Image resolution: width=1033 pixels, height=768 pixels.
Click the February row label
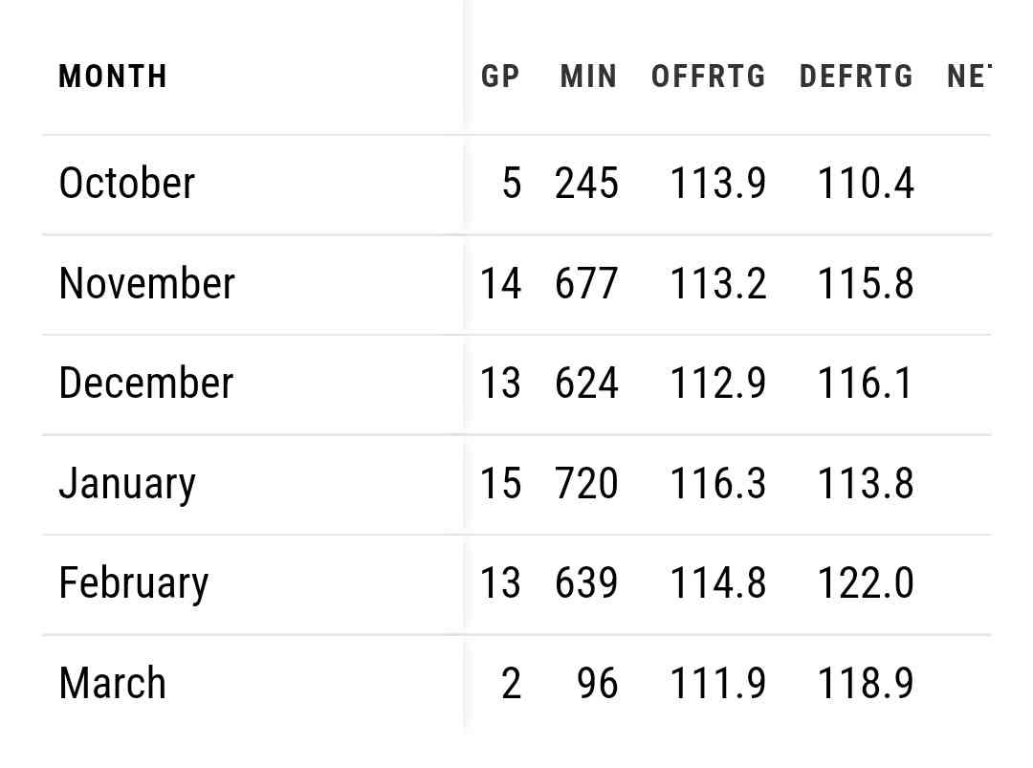click(x=133, y=583)
